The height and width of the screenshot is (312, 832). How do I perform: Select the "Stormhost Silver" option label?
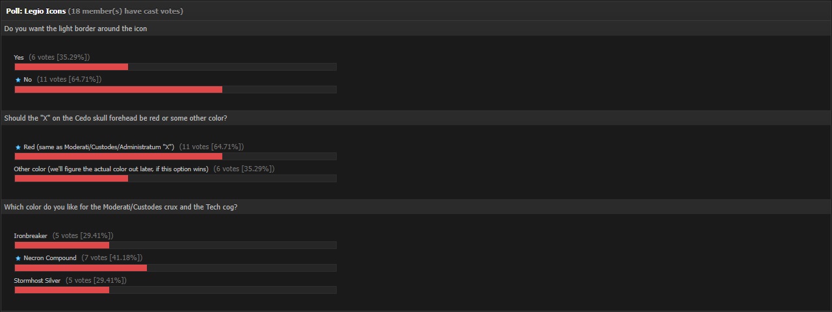tap(37, 281)
